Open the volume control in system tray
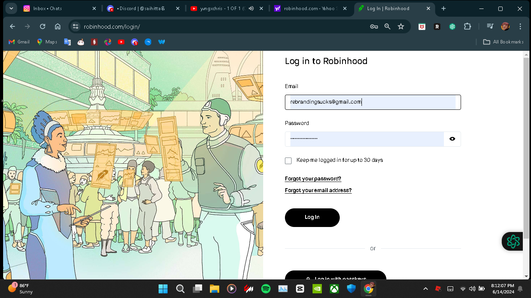 (x=472, y=289)
